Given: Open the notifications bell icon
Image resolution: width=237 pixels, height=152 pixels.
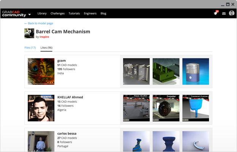Looking at the screenshot, I should tap(215, 14).
